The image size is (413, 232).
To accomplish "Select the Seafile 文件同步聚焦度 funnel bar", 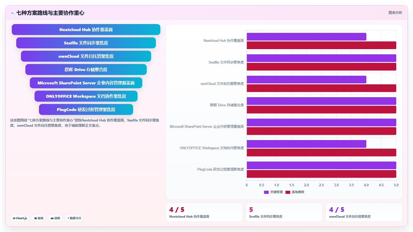I will pyautogui.click(x=86, y=43).
